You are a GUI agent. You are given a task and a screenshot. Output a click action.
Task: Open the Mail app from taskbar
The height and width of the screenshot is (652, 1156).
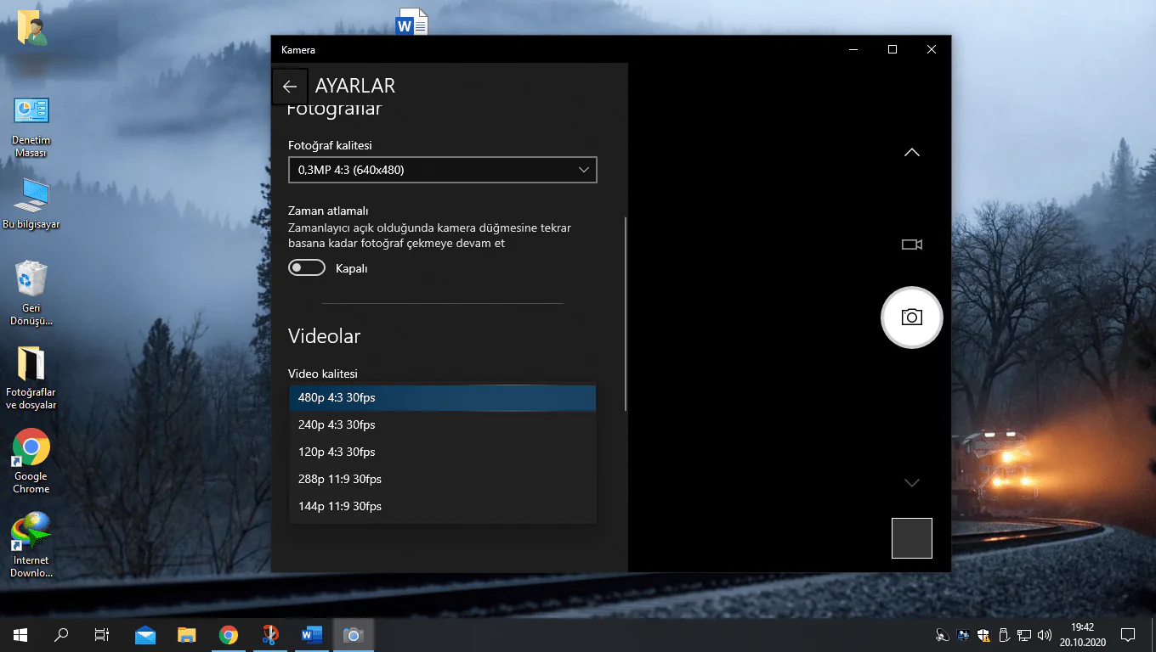pos(145,635)
